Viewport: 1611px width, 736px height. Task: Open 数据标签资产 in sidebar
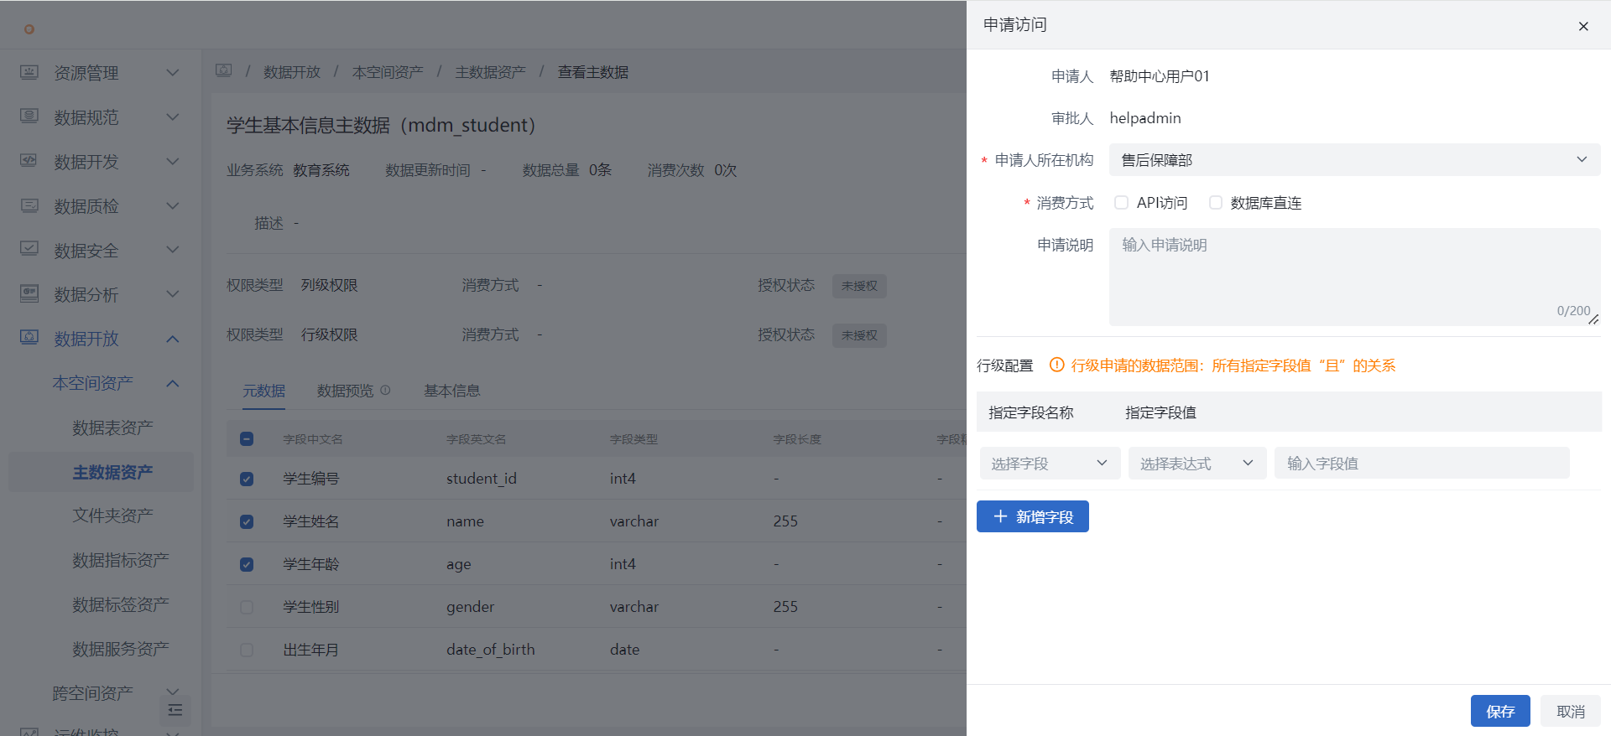click(121, 604)
